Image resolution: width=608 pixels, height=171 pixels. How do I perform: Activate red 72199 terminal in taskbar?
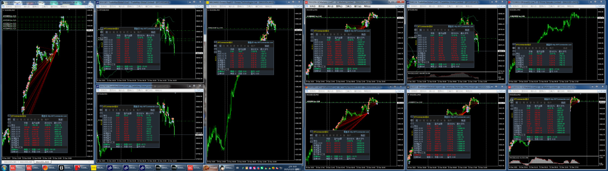tap(82, 168)
